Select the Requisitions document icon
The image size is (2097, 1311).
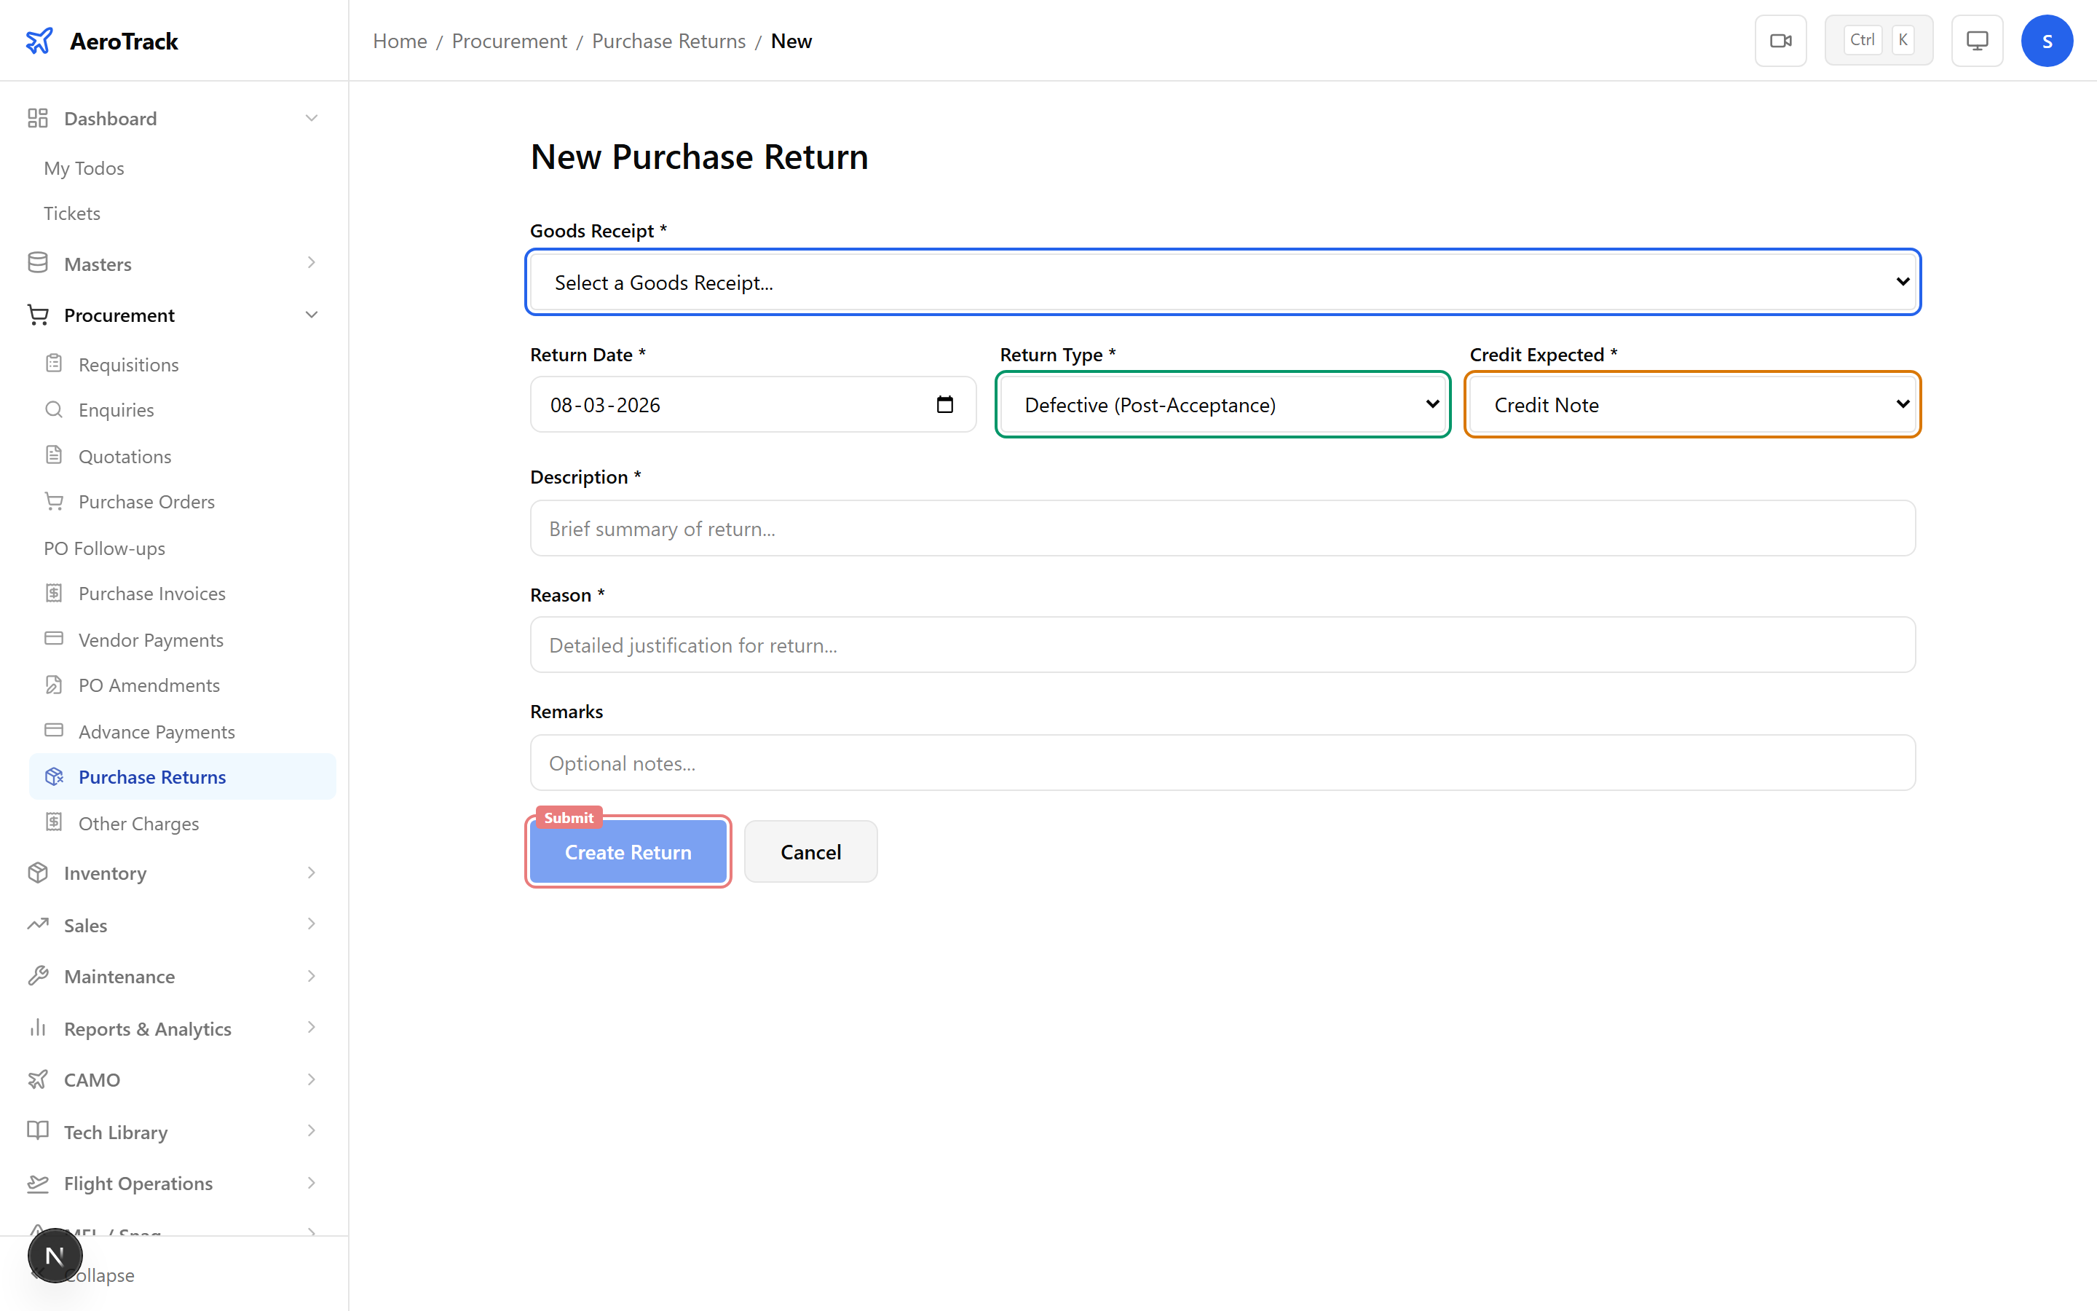pyautogui.click(x=54, y=364)
